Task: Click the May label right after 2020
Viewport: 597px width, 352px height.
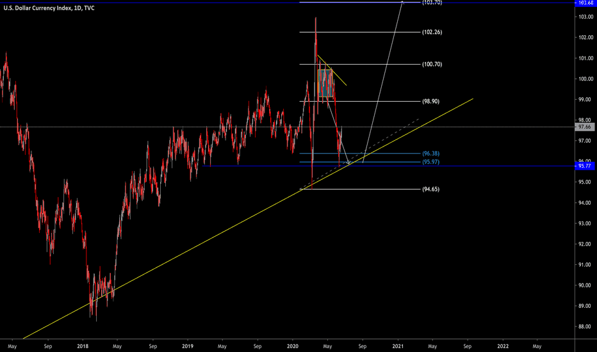Action: tap(327, 346)
